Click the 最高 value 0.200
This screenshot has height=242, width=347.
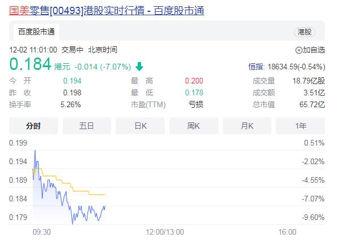pos(194,81)
